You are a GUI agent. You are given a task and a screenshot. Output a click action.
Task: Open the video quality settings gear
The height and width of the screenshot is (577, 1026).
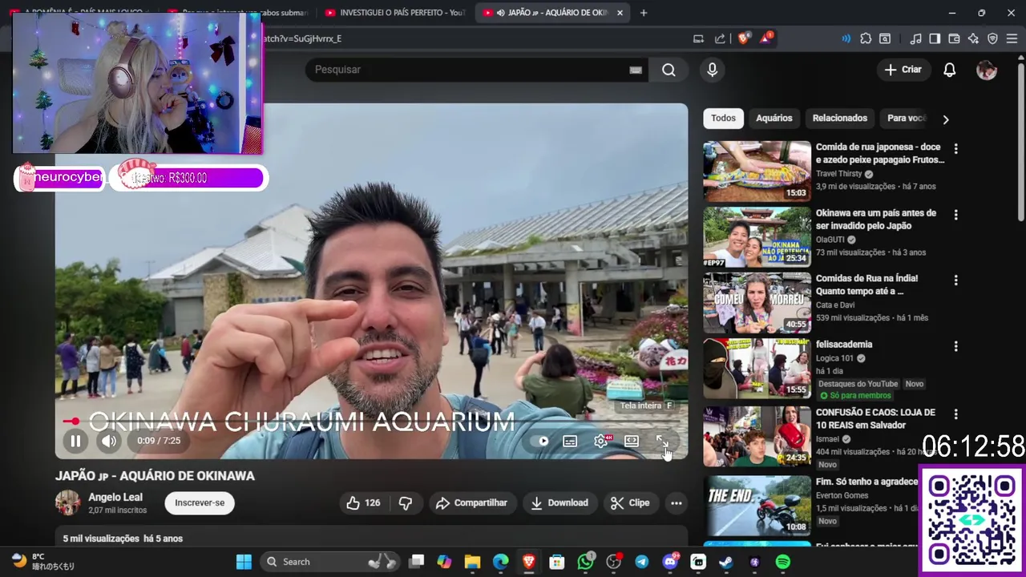point(600,441)
